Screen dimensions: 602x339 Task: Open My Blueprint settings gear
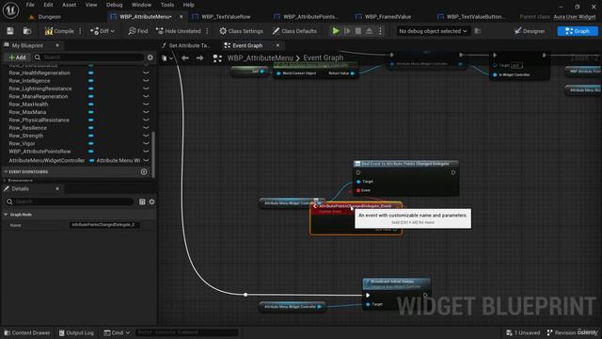tap(150, 57)
